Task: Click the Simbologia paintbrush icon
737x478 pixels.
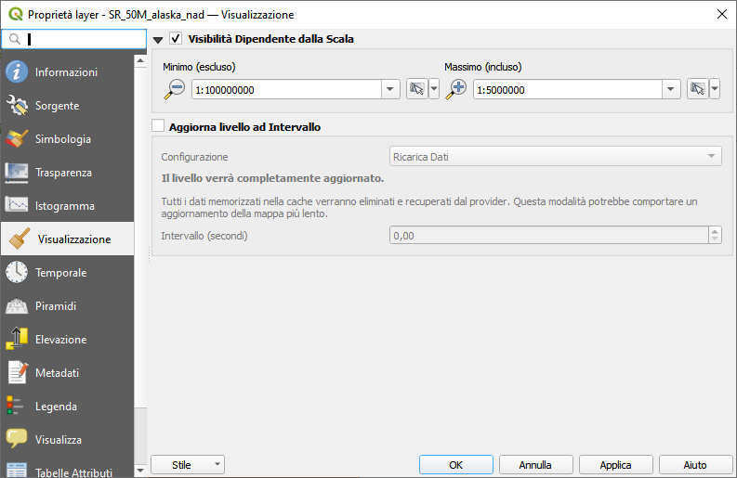Action: click(x=17, y=138)
